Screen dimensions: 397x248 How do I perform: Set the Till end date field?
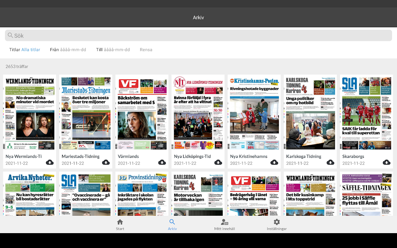tap(113, 50)
